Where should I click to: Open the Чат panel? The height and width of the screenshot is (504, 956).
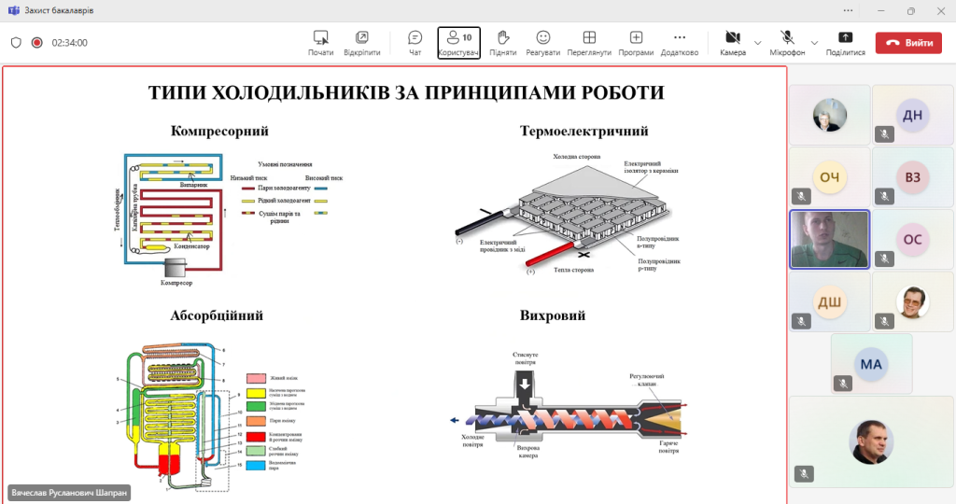pos(415,42)
